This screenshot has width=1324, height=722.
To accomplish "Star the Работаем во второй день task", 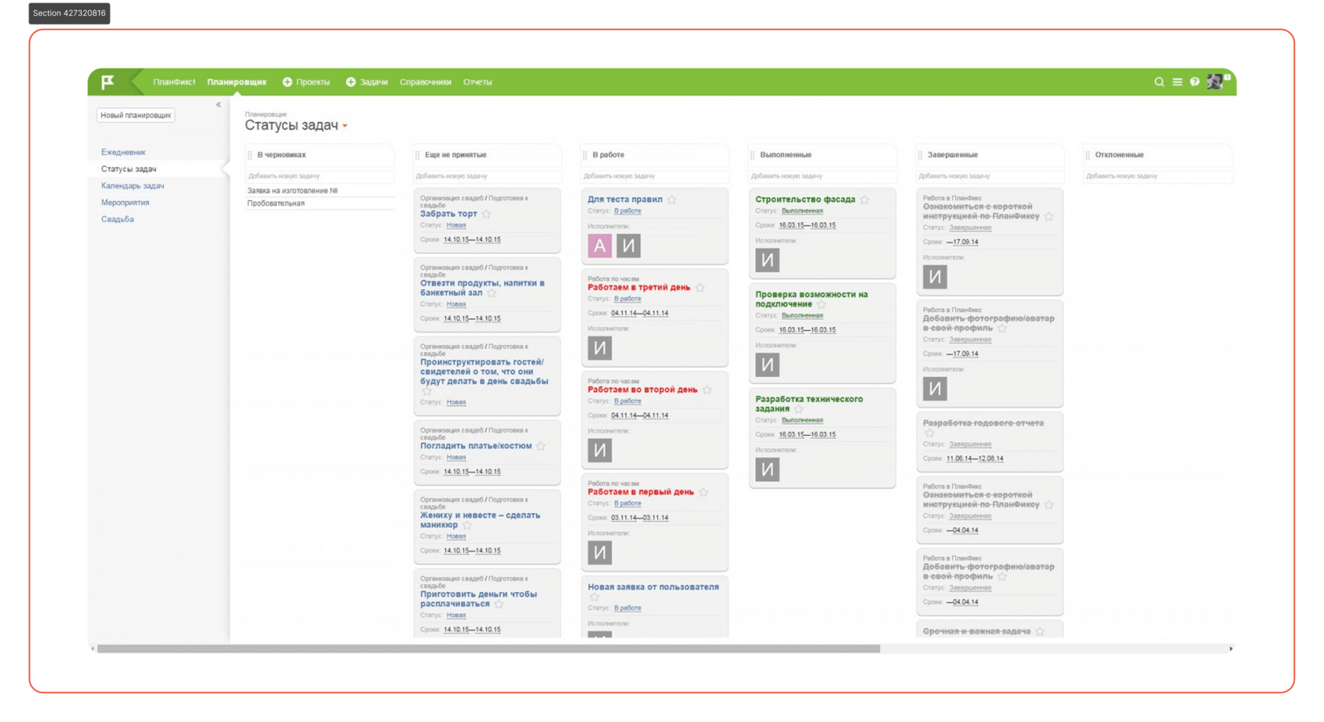I will tap(707, 389).
